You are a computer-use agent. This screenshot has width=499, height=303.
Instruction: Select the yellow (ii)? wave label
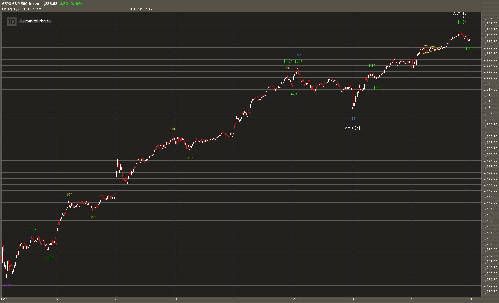click(x=93, y=216)
